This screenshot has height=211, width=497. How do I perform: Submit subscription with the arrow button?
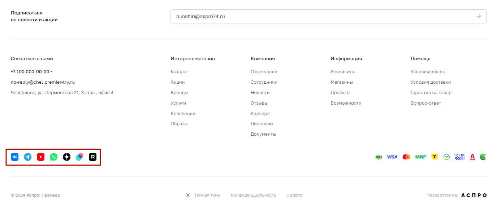click(479, 16)
